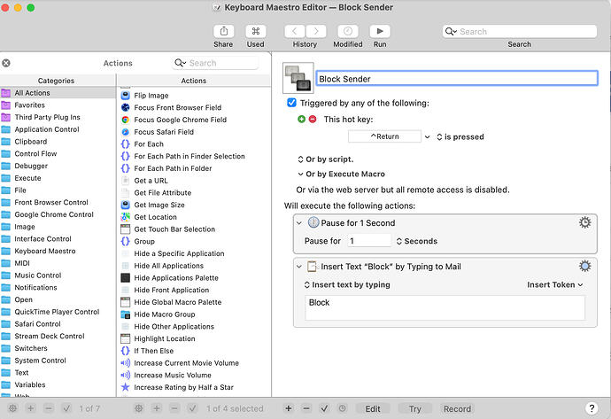Click the Record button
Screen dimensions: 611x419
tap(457, 408)
